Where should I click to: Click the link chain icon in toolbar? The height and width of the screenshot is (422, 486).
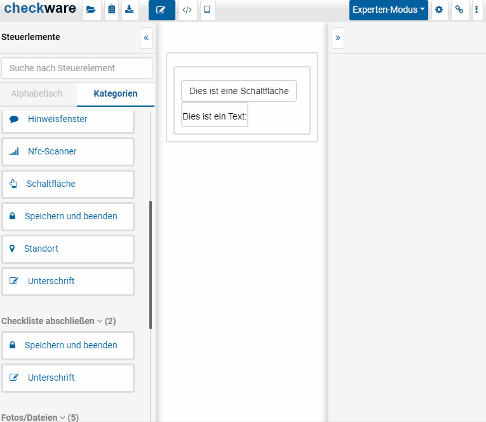point(459,10)
